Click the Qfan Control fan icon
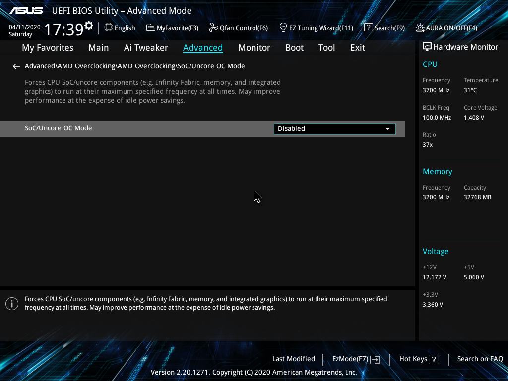508x381 pixels. coord(213,28)
